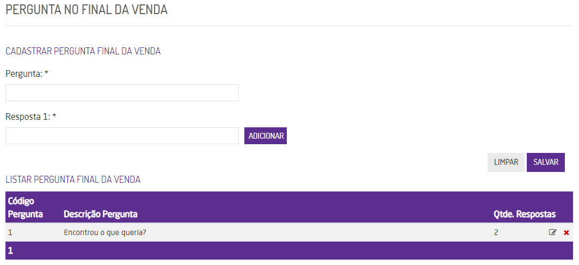Click the 'Pergunta no Final da Venda' page title
Screen dimensions: 579x265
[x=87, y=10]
